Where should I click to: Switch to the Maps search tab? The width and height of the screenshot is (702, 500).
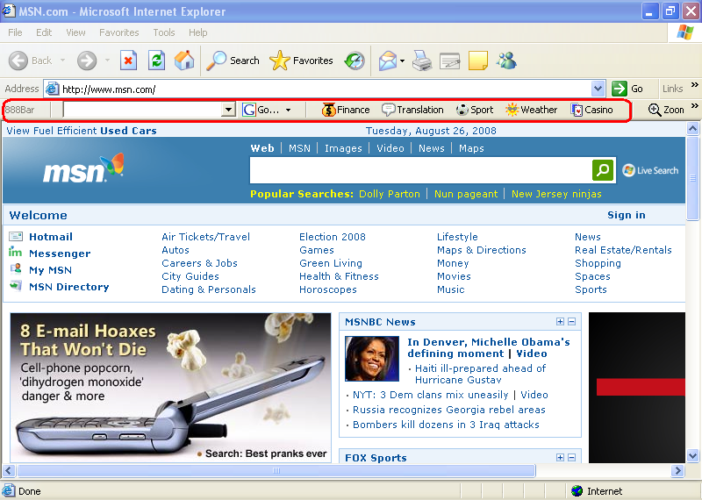[471, 148]
